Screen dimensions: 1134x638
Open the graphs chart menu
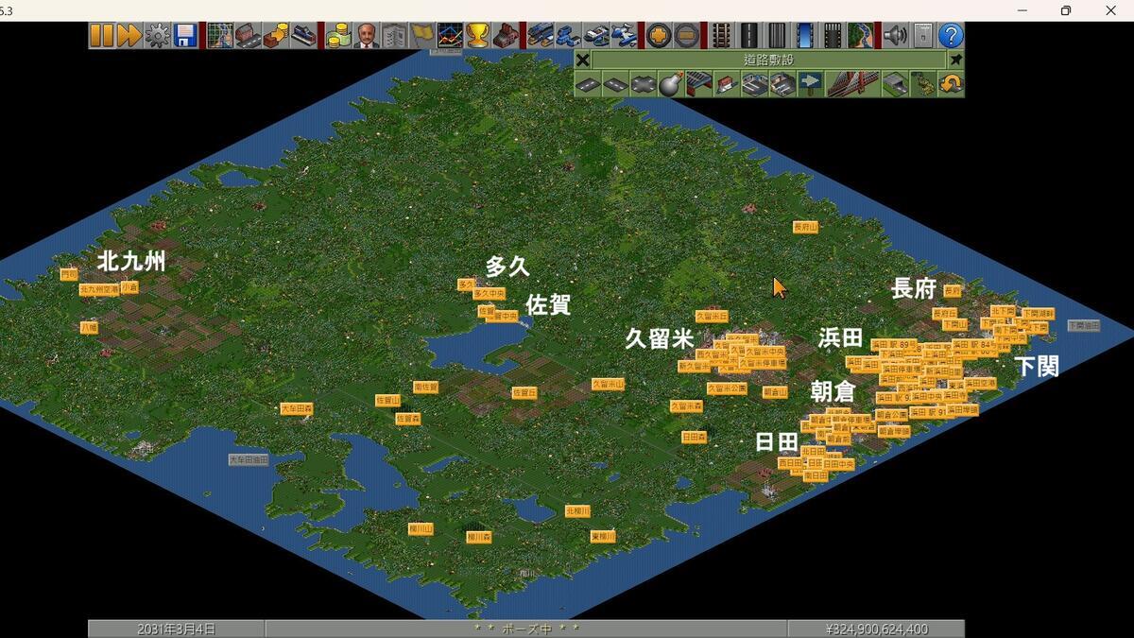[x=450, y=36]
